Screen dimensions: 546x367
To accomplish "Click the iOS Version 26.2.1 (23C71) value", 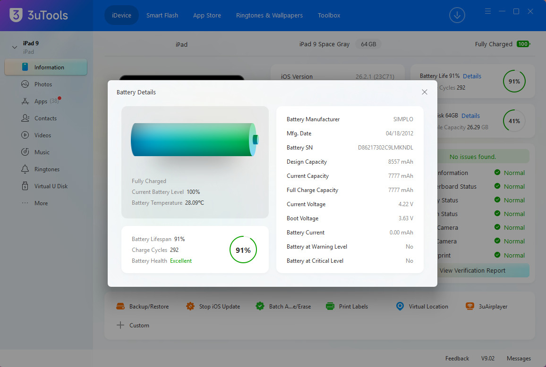I will [375, 76].
